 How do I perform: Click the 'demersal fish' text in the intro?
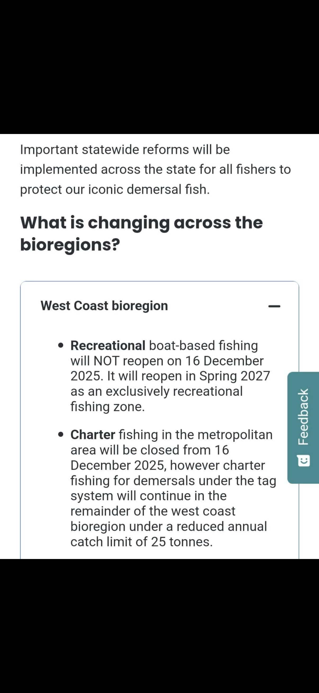pyautogui.click(x=168, y=190)
